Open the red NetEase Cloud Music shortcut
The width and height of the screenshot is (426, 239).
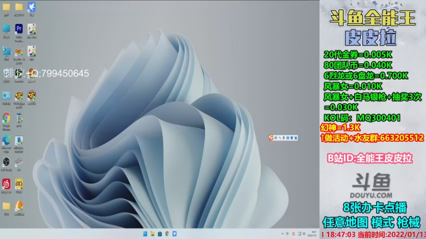coord(6,184)
